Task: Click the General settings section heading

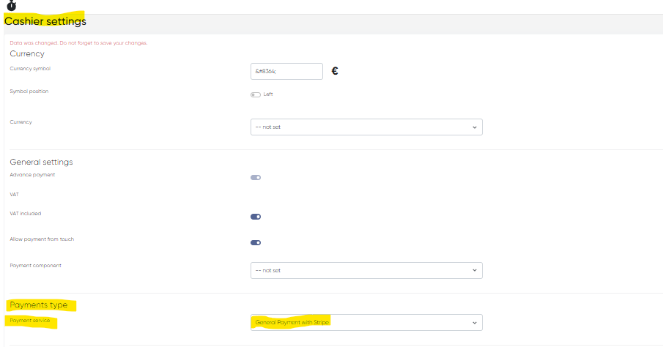Action: click(41, 162)
